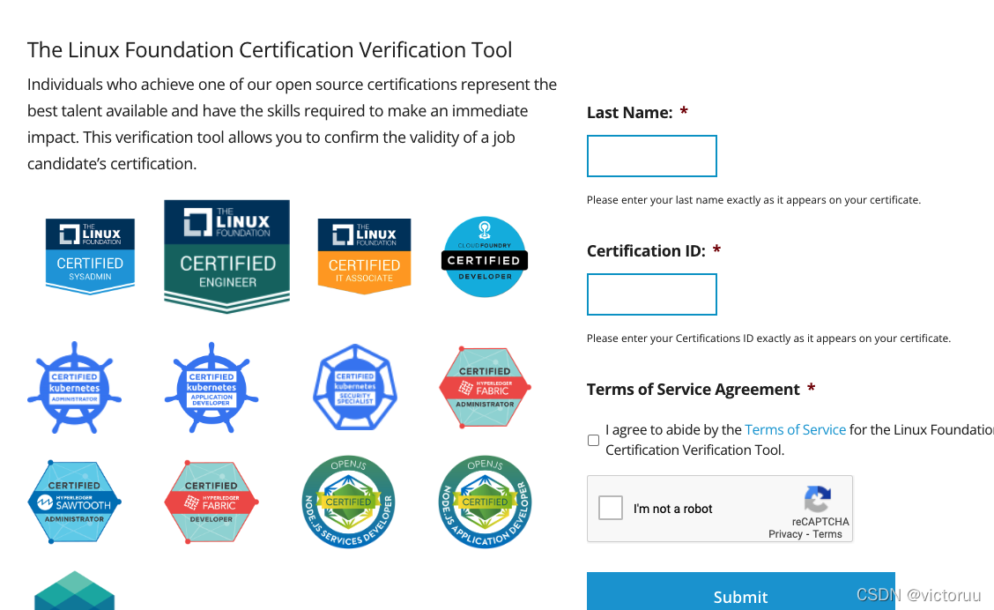994x610 pixels.
Task: Click the hint 'Please enter your last name exactly'
Action: point(753,200)
